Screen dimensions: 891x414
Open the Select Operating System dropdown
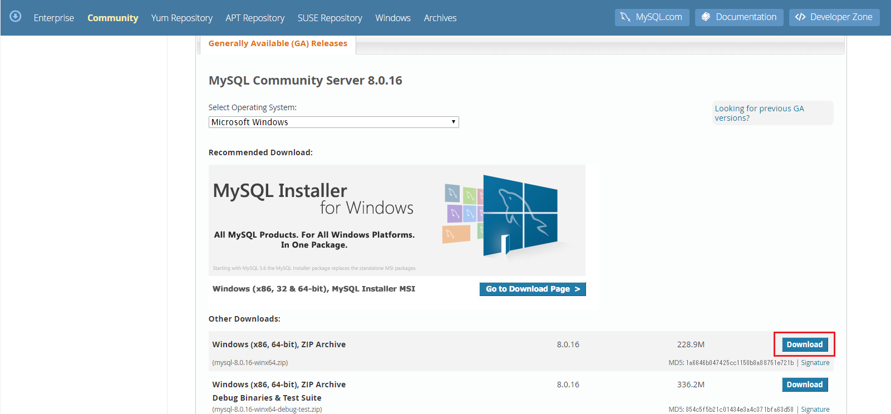[333, 122]
